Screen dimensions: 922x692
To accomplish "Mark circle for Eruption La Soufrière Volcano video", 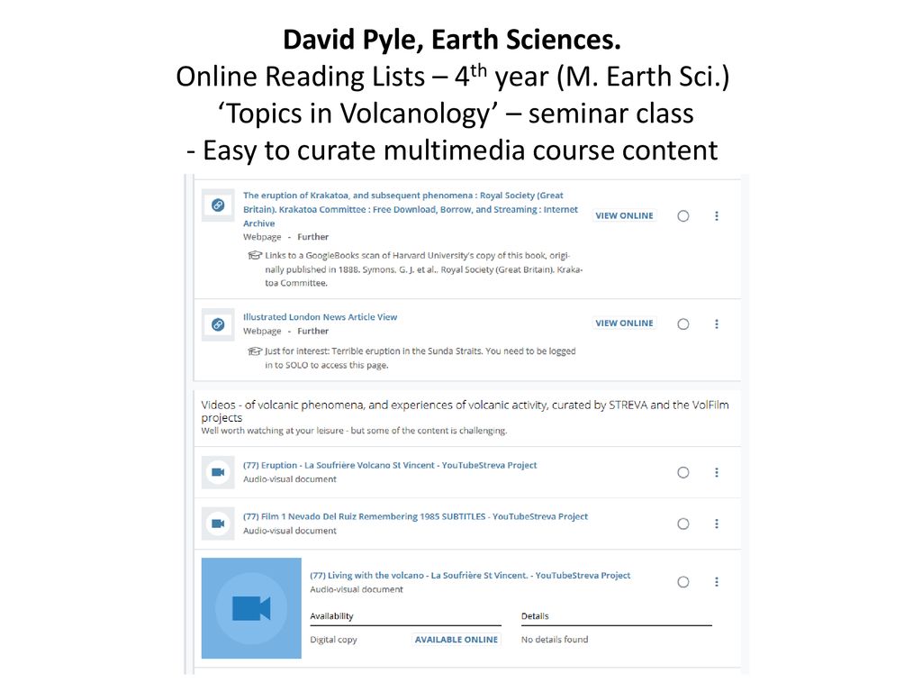I will click(x=683, y=472).
